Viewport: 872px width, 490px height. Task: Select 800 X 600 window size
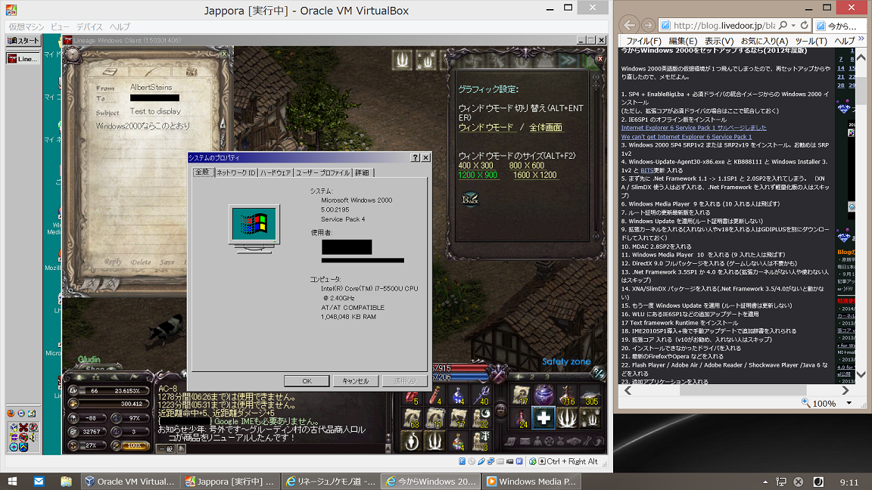tap(527, 166)
